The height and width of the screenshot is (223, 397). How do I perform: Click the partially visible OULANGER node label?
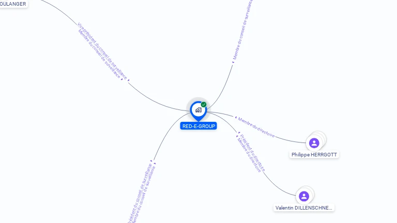pyautogui.click(x=13, y=4)
